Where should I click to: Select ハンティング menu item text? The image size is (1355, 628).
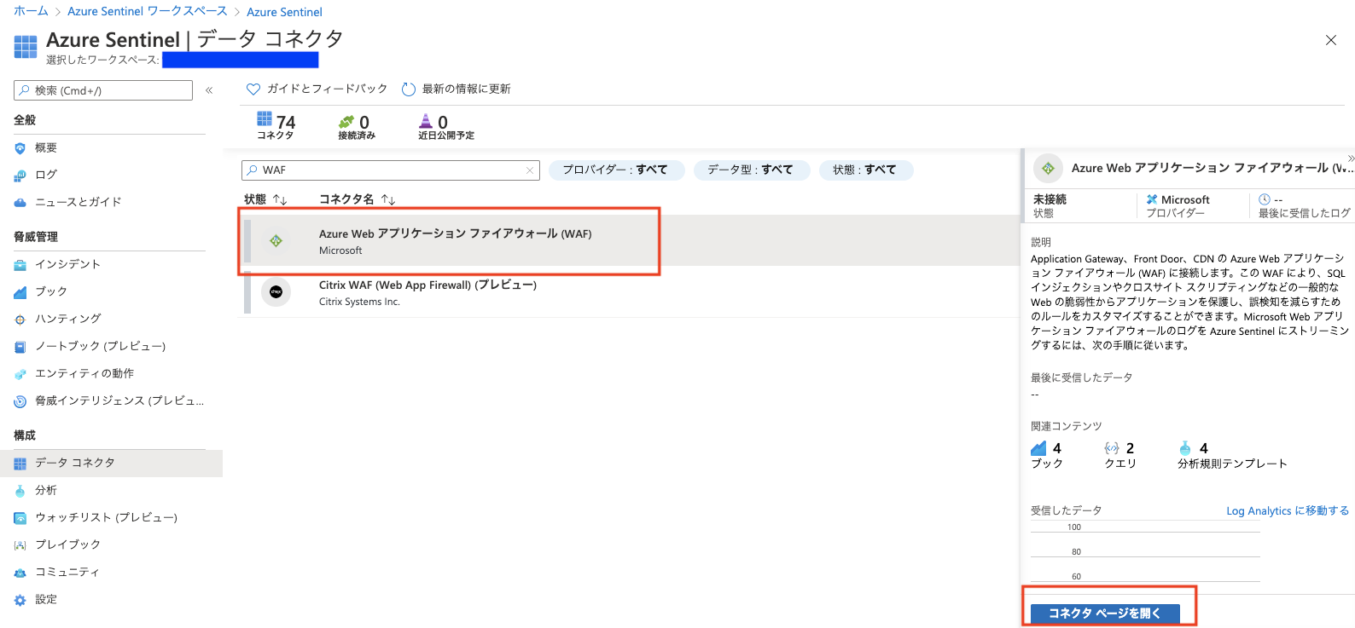(x=68, y=319)
